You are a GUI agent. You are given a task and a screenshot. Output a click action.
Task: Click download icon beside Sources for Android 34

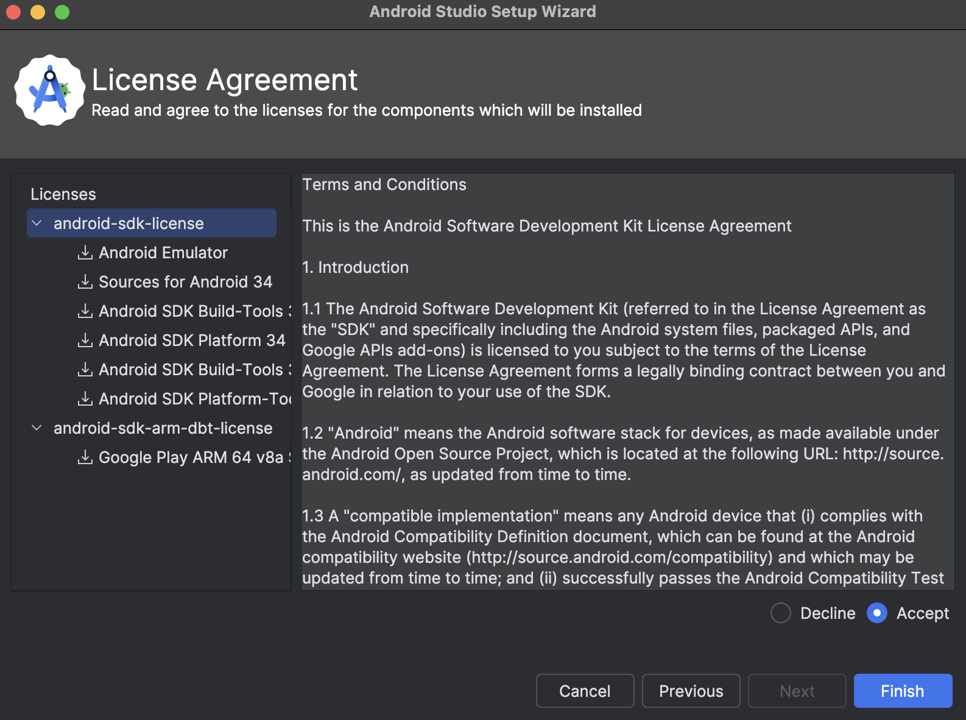coord(85,281)
